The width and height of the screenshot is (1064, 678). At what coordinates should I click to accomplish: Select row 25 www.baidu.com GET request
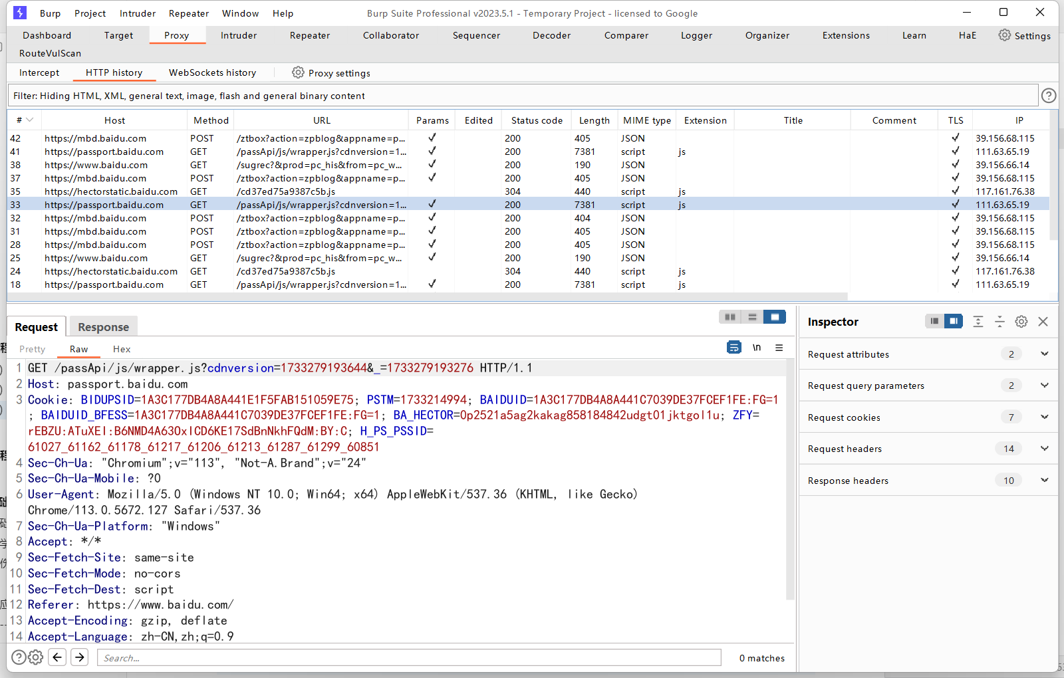click(x=529, y=258)
